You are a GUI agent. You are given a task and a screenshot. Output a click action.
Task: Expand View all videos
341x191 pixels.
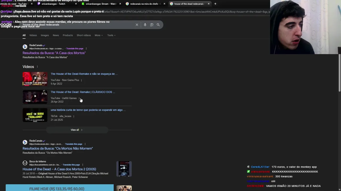pos(77,130)
